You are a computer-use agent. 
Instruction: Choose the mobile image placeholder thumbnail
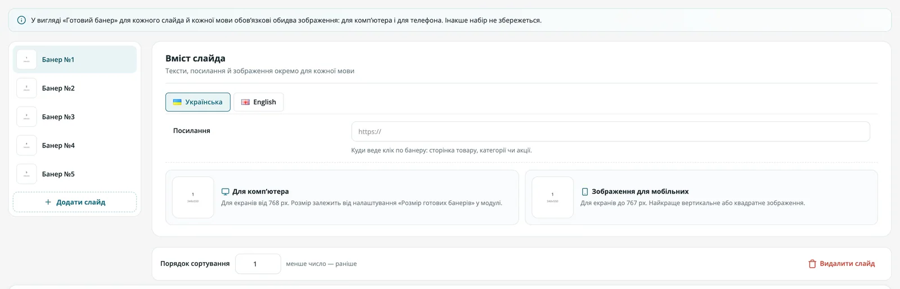point(552,198)
